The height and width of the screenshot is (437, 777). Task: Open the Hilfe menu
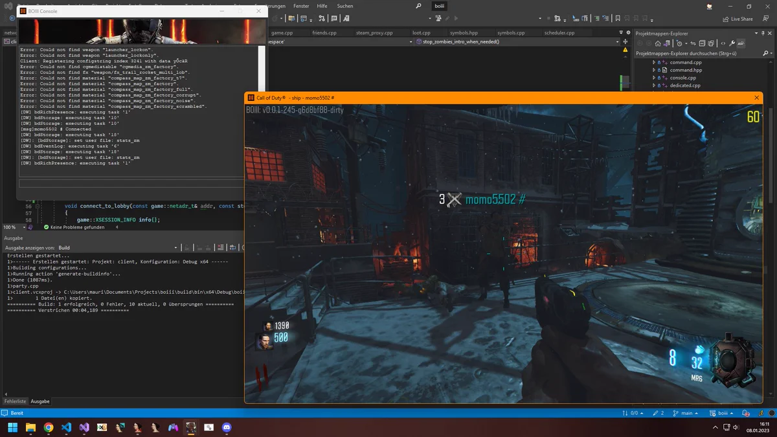click(322, 6)
